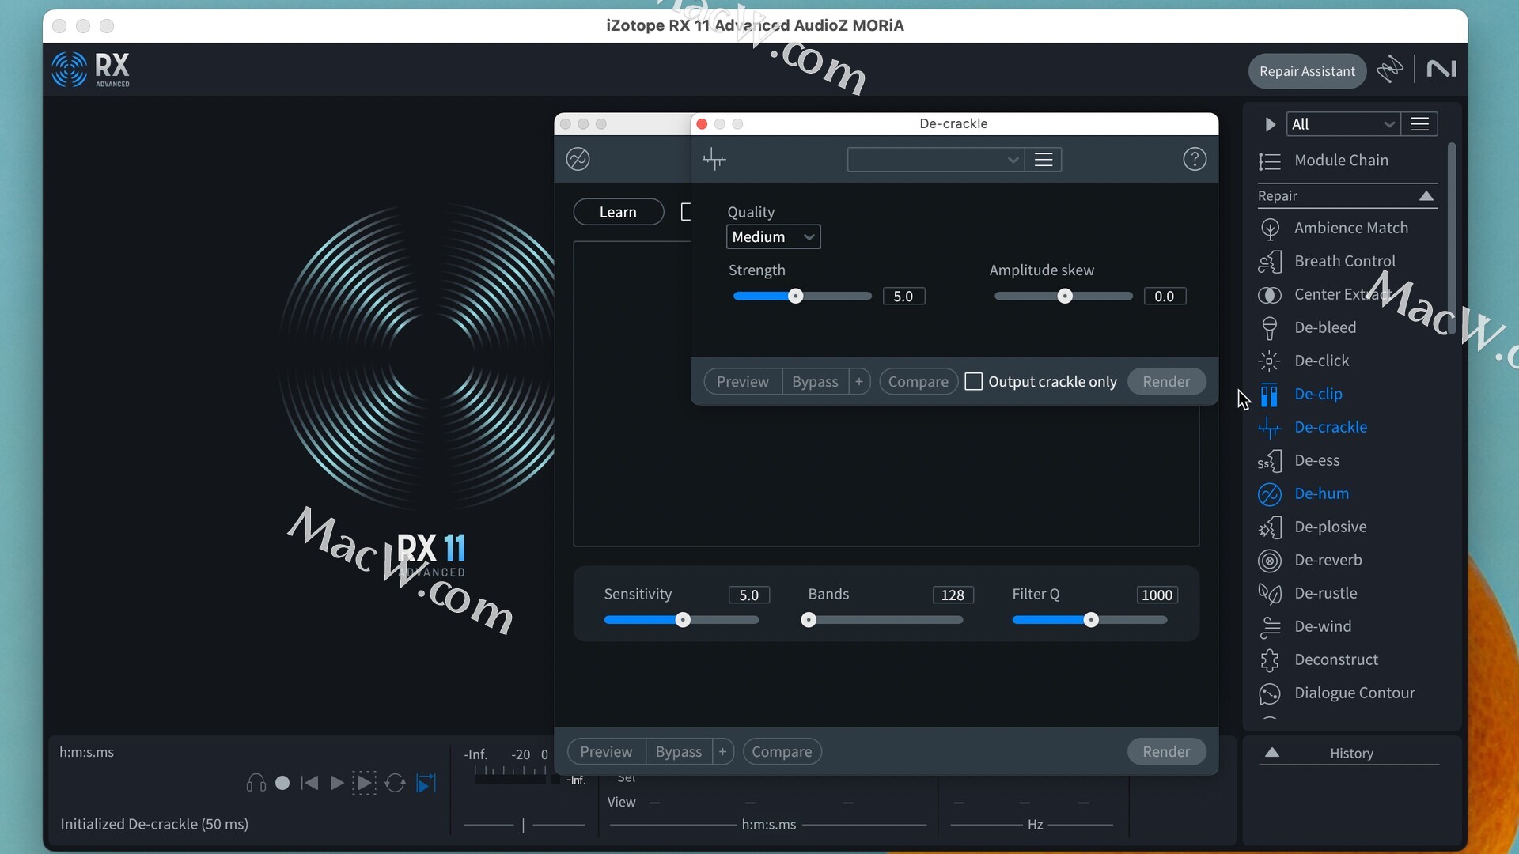Click the headphones monitor icon in transport
The image size is (1519, 854).
pos(256,783)
